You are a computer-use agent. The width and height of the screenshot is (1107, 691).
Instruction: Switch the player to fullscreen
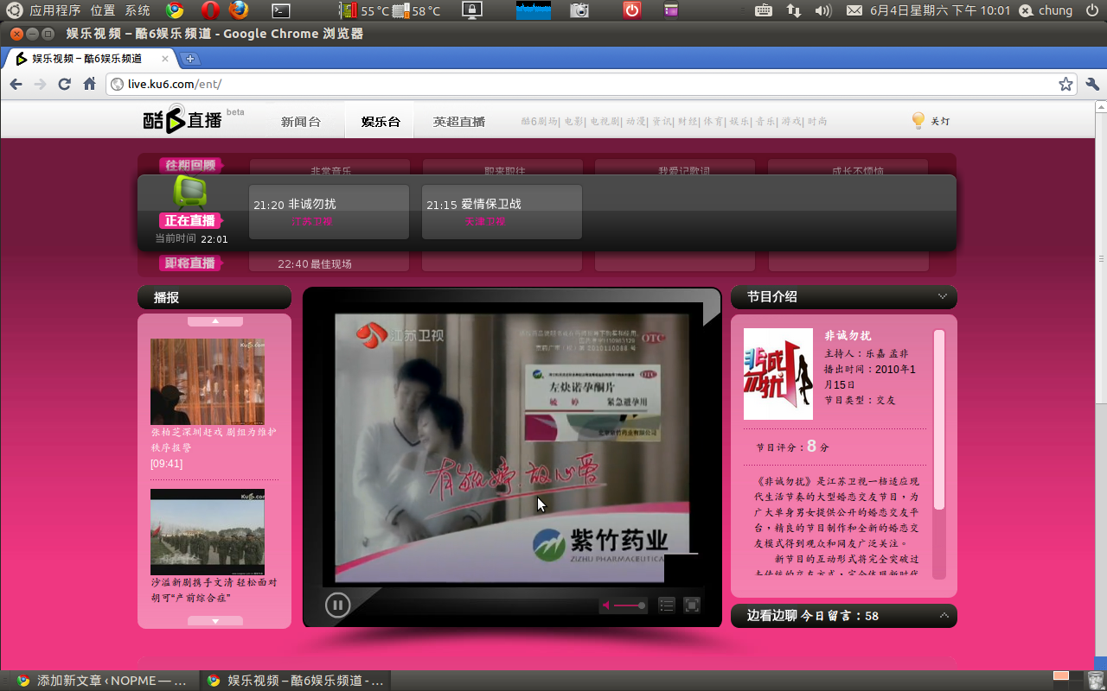692,605
